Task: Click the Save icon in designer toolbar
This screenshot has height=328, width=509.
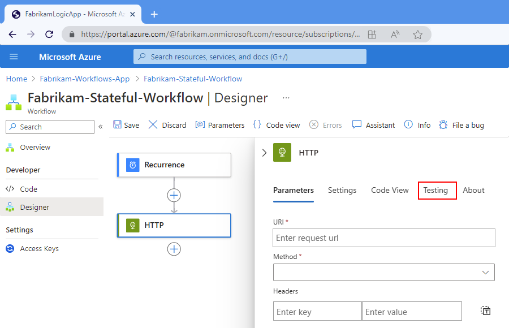Action: pyautogui.click(x=118, y=125)
